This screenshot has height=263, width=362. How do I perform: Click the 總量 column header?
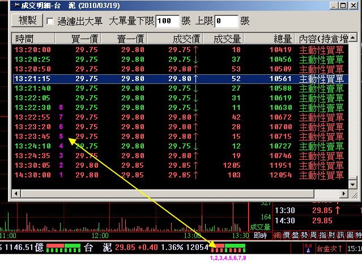[x=282, y=39]
